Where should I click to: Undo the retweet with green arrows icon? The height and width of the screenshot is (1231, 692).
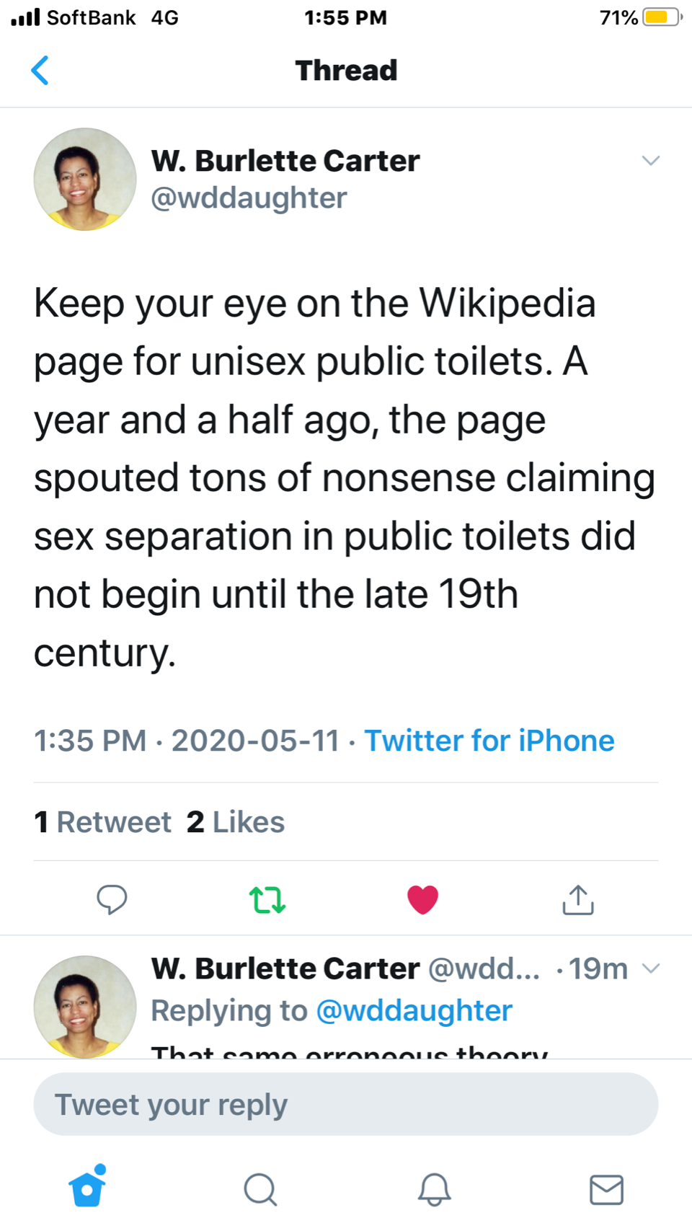[x=267, y=900]
